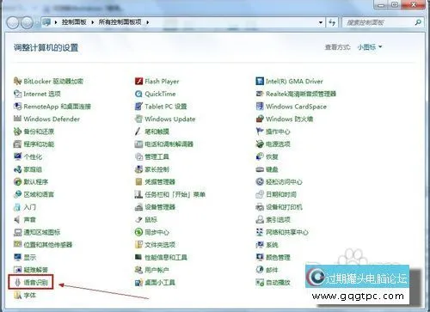Open 字体 folder item
Viewport: 430px width, 312px height.
25,295
